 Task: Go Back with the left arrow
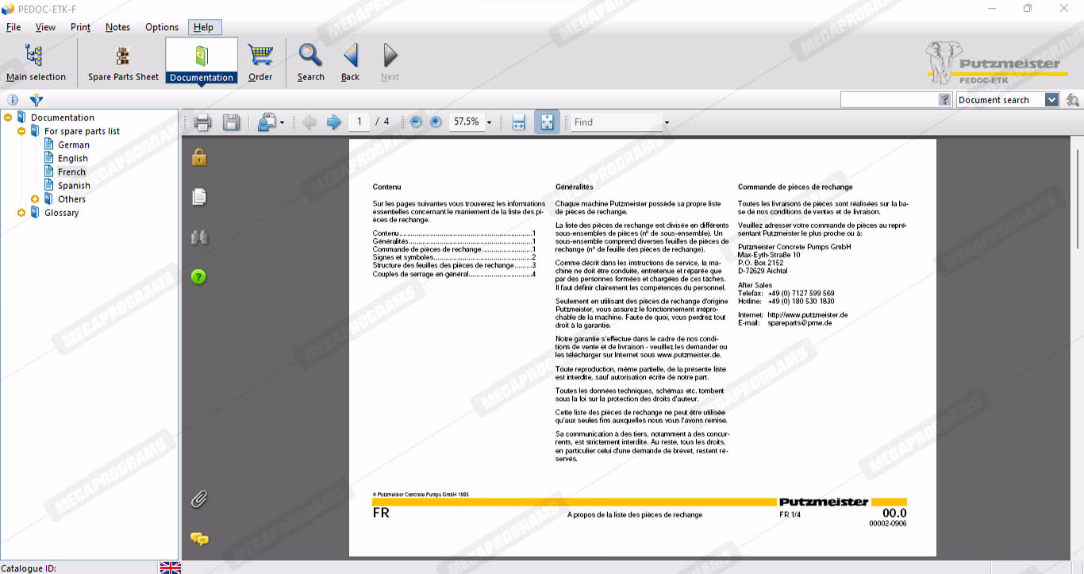[350, 63]
